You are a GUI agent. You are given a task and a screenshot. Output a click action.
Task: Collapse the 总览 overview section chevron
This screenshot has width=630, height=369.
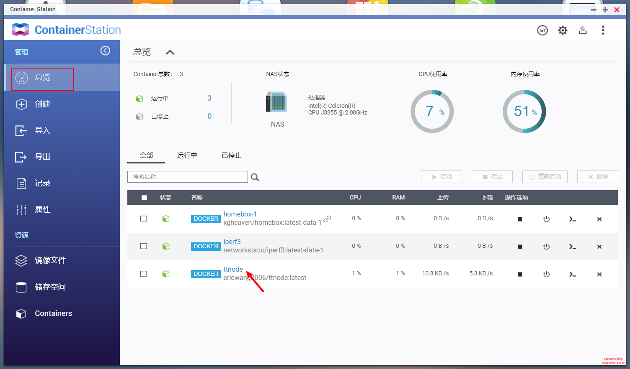[170, 52]
